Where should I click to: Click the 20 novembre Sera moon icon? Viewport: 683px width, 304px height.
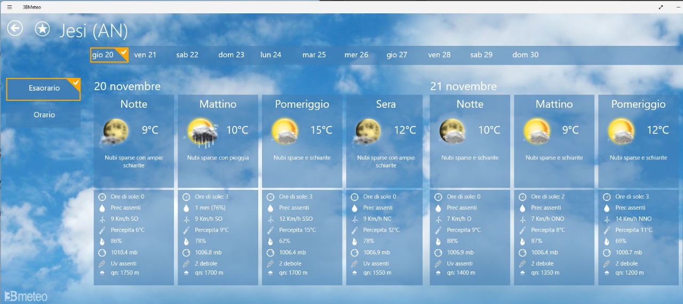pyautogui.click(x=368, y=131)
